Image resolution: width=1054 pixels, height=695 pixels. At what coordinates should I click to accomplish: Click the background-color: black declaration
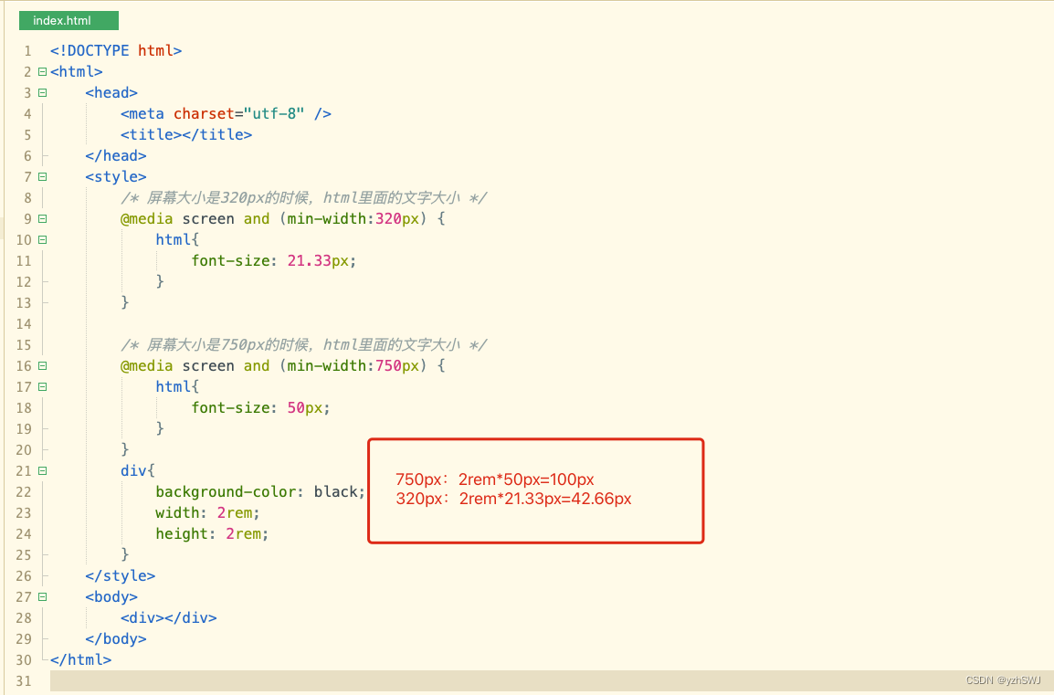[x=260, y=491]
